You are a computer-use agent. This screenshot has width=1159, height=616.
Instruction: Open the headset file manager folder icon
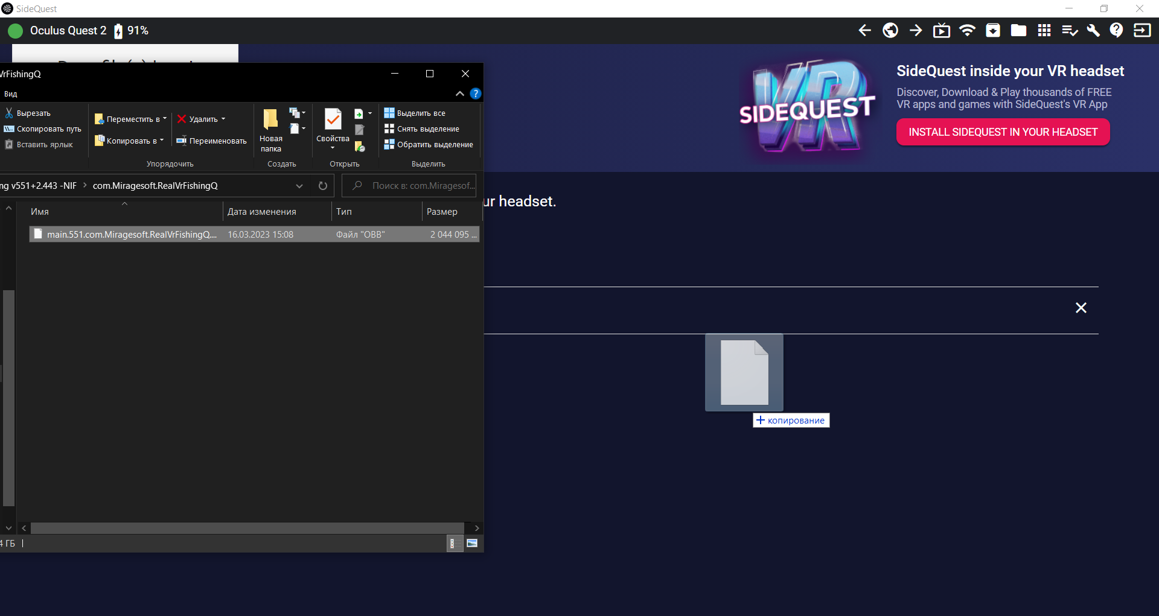pyautogui.click(x=1018, y=31)
